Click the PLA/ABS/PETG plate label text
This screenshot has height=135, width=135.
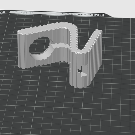pos(77,14)
